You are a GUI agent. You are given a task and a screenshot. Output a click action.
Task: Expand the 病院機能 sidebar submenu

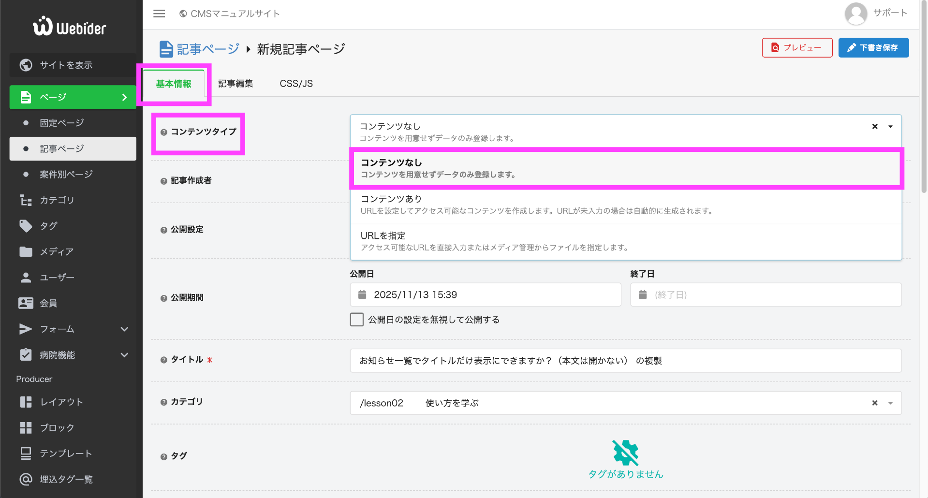(x=124, y=355)
